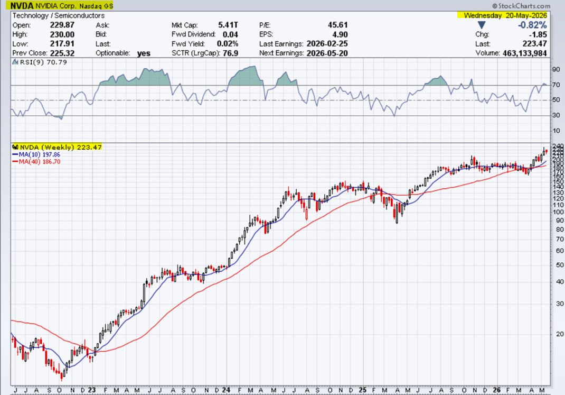Click the NVDA ticker symbol in the header

pyautogui.click(x=22, y=6)
